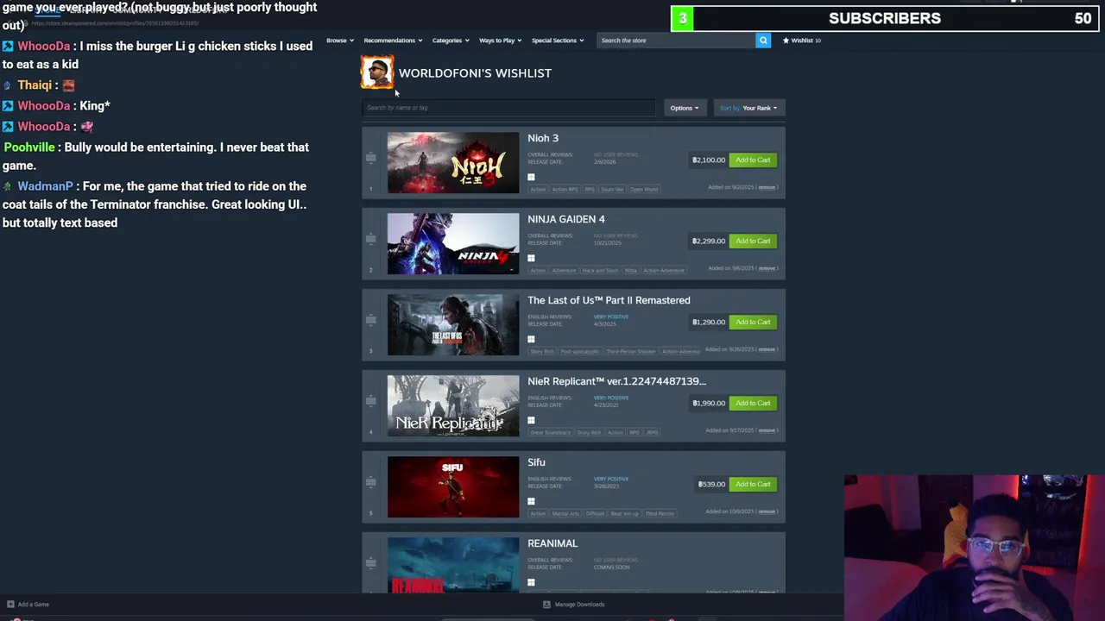Open the REANIMAL cover thumbnail

(453, 565)
